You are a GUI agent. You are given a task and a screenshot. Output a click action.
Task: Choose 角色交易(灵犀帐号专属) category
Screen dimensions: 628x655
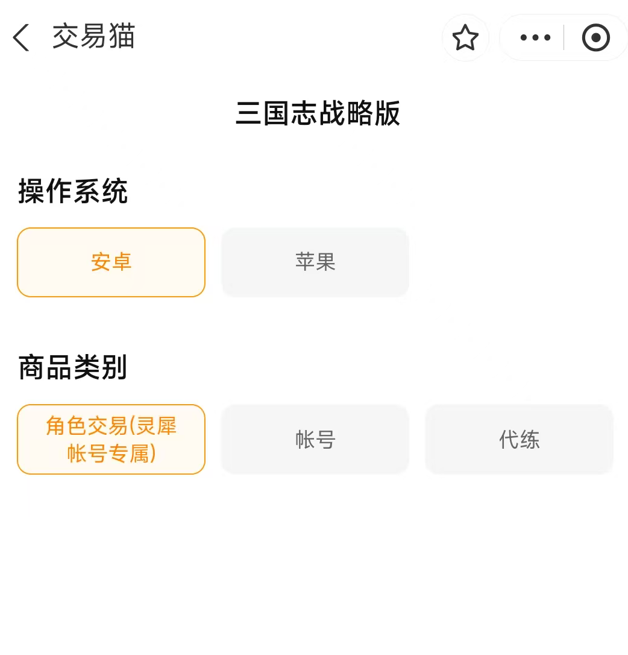coord(111,439)
